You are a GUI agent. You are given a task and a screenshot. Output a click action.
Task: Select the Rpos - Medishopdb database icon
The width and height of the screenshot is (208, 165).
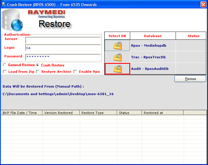coord(117,46)
